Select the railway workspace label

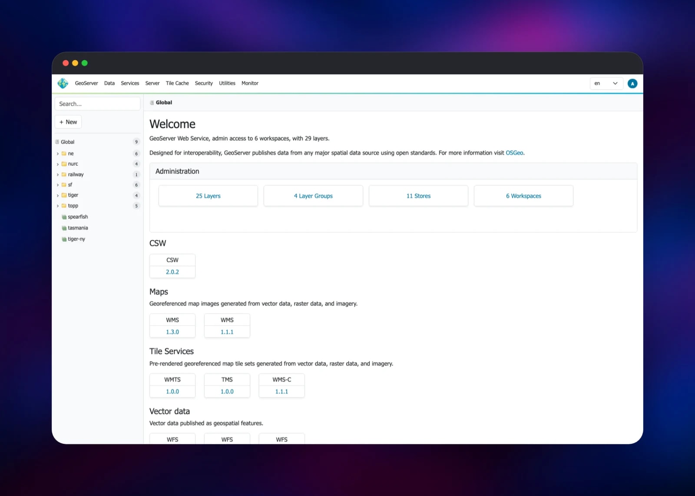point(76,174)
